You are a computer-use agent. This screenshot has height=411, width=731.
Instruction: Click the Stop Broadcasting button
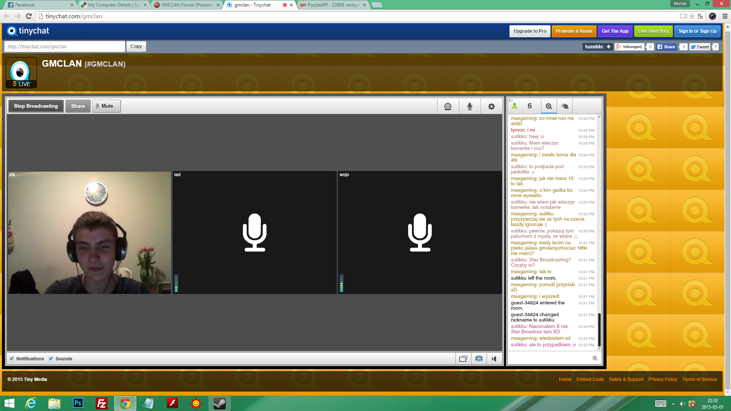tap(36, 106)
